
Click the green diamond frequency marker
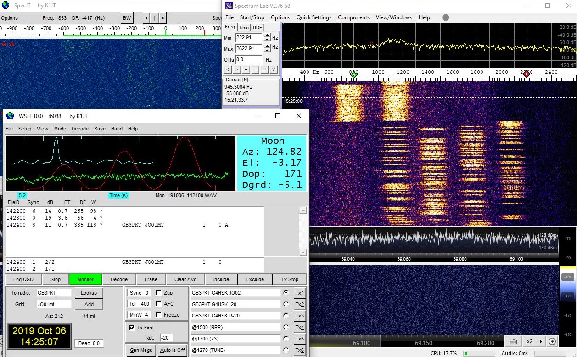click(353, 74)
